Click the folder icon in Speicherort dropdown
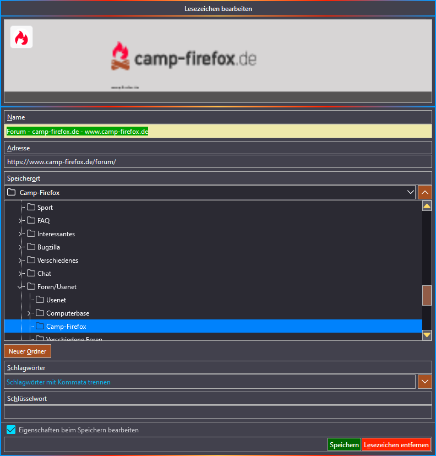The height and width of the screenshot is (456, 436). (x=12, y=192)
